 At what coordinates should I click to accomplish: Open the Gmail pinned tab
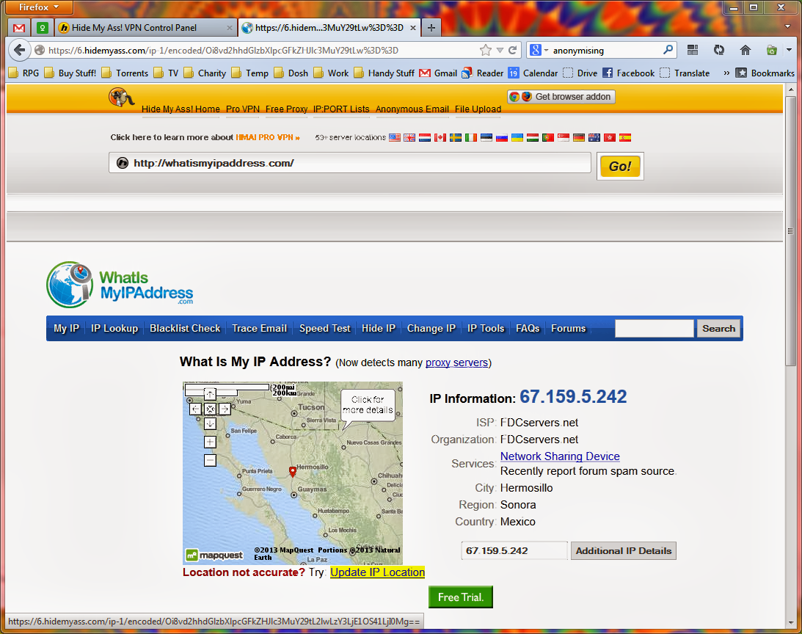point(19,28)
